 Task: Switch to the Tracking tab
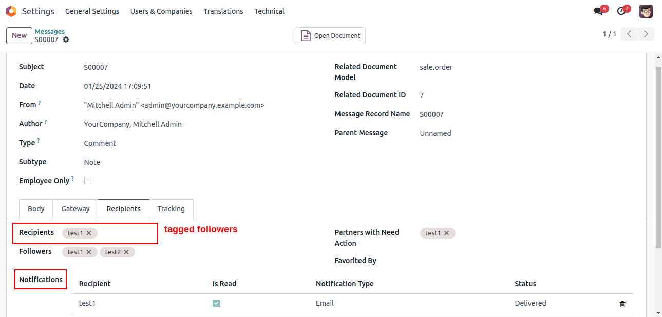171,209
